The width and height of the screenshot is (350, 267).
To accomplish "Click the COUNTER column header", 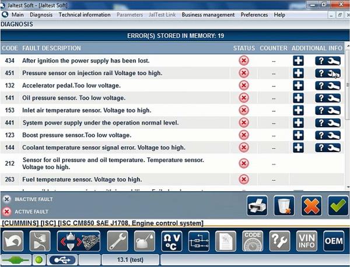I will pos(274,48).
